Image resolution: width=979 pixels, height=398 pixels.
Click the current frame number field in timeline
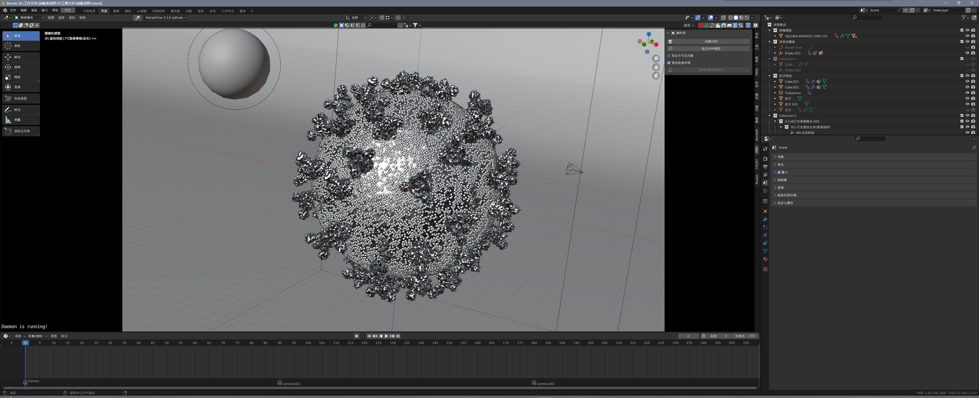[x=688, y=336]
